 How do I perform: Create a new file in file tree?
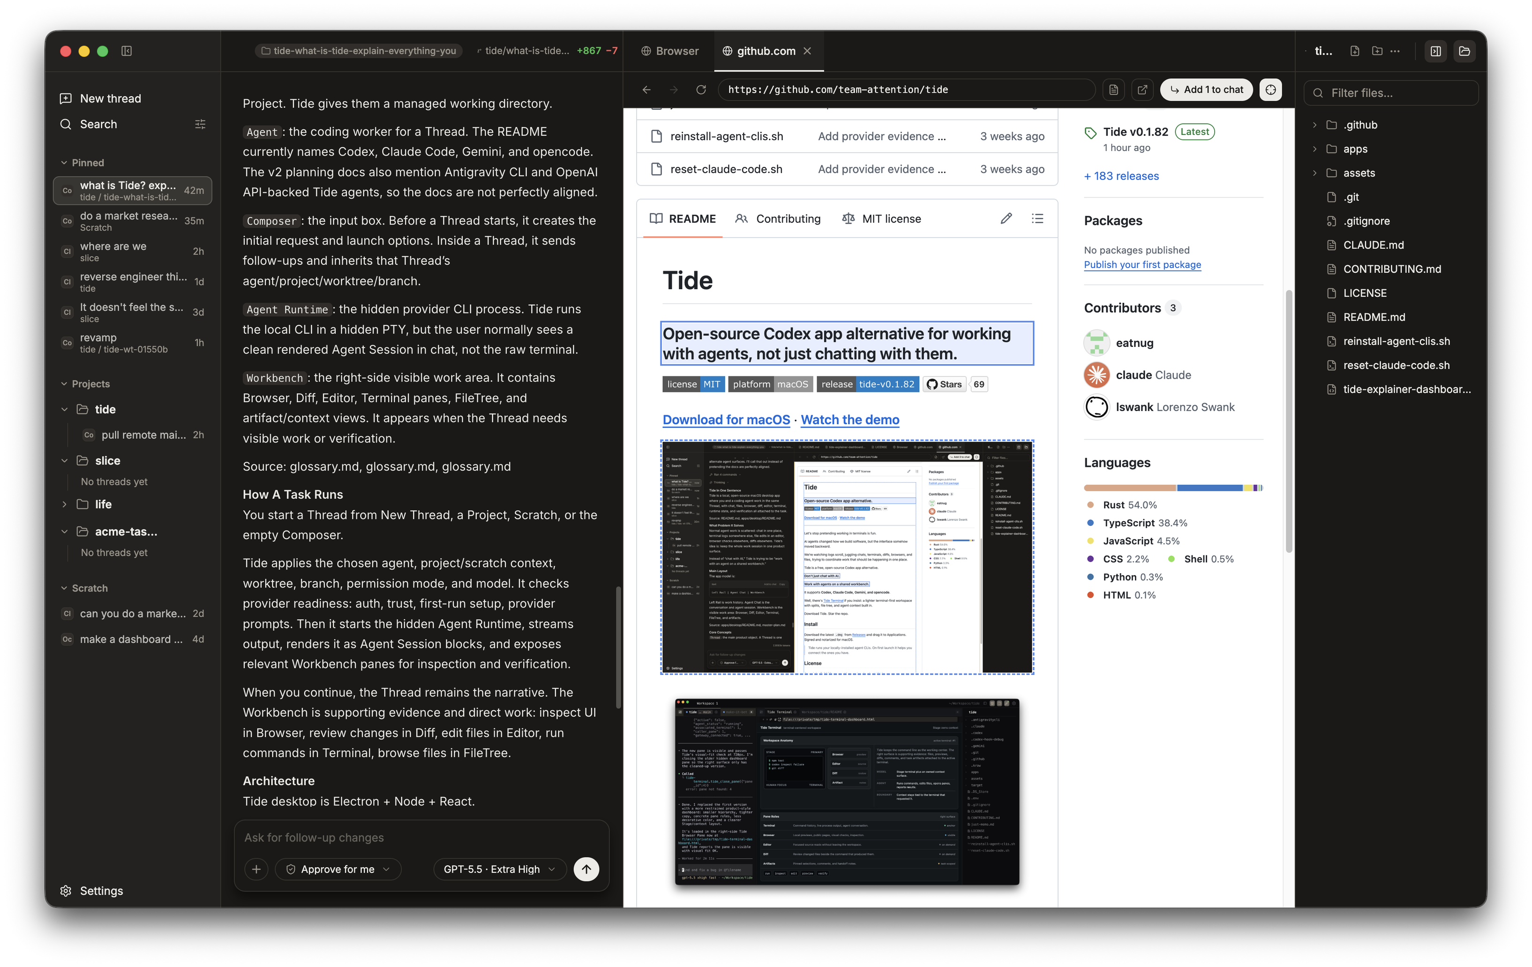(1354, 51)
